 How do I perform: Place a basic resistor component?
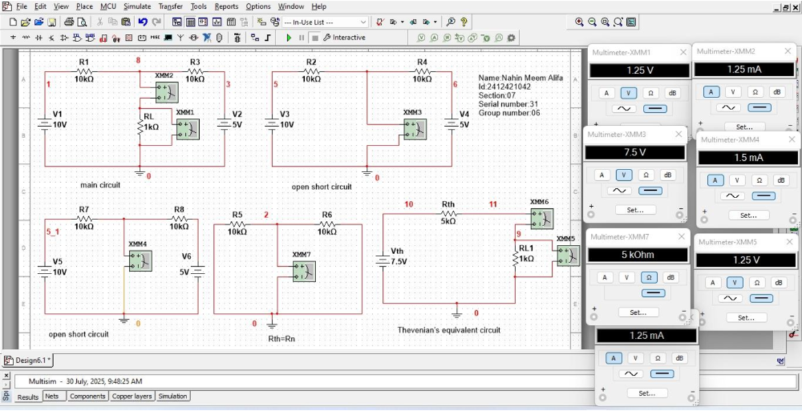coord(26,37)
